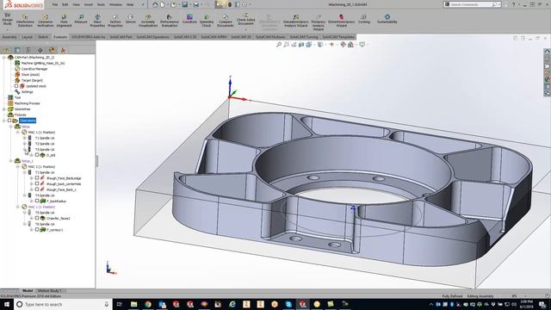Toggle the Rough_back_centerHole checkbox
This screenshot has height=310, width=551.
click(x=36, y=183)
